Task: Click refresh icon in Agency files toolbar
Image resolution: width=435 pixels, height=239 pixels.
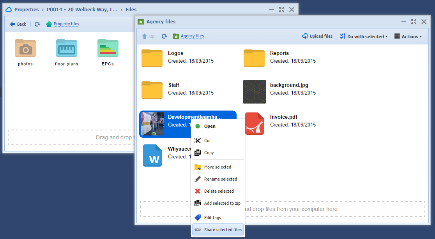Action: pos(164,36)
